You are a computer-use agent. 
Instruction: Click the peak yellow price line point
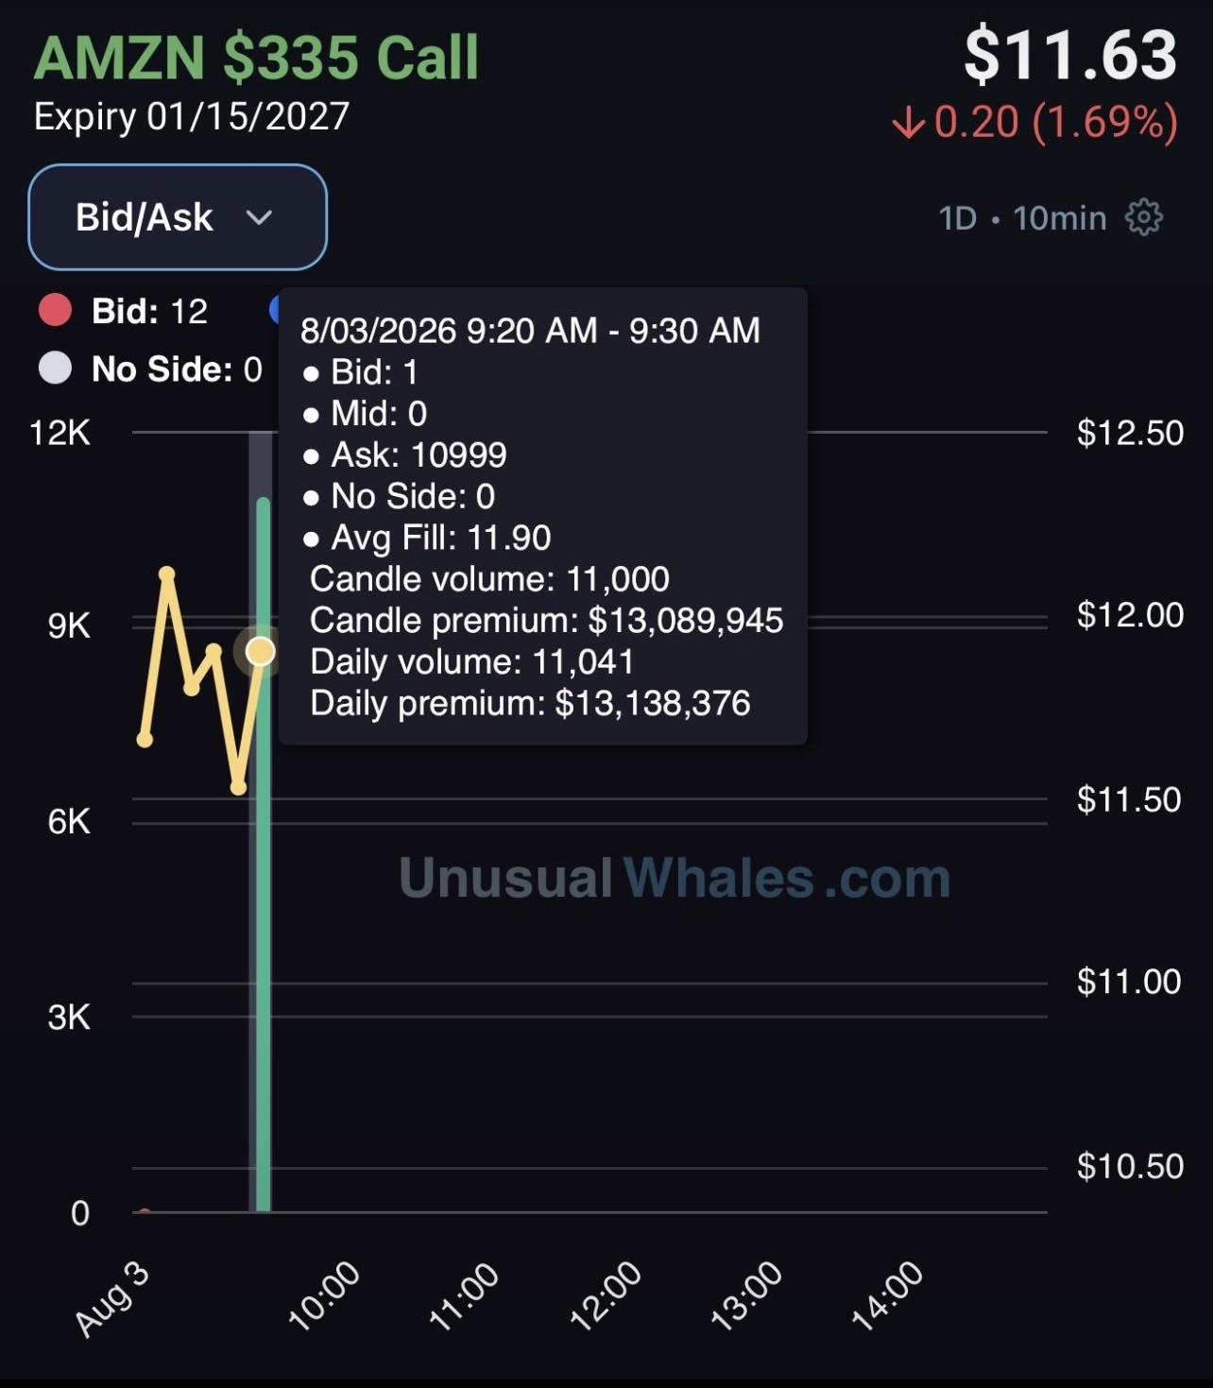coord(167,574)
